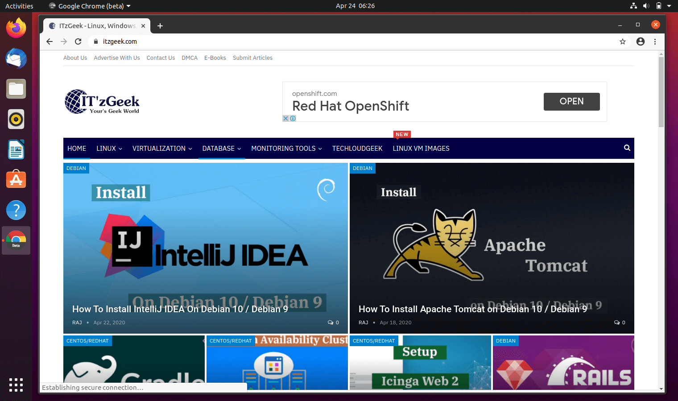The image size is (678, 401).
Task: Close the ad using the X icon
Action: 286,118
